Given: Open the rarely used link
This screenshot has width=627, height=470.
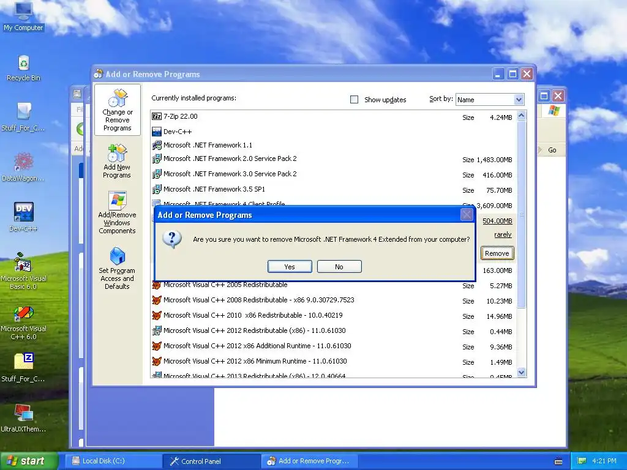Looking at the screenshot, I should [x=503, y=234].
